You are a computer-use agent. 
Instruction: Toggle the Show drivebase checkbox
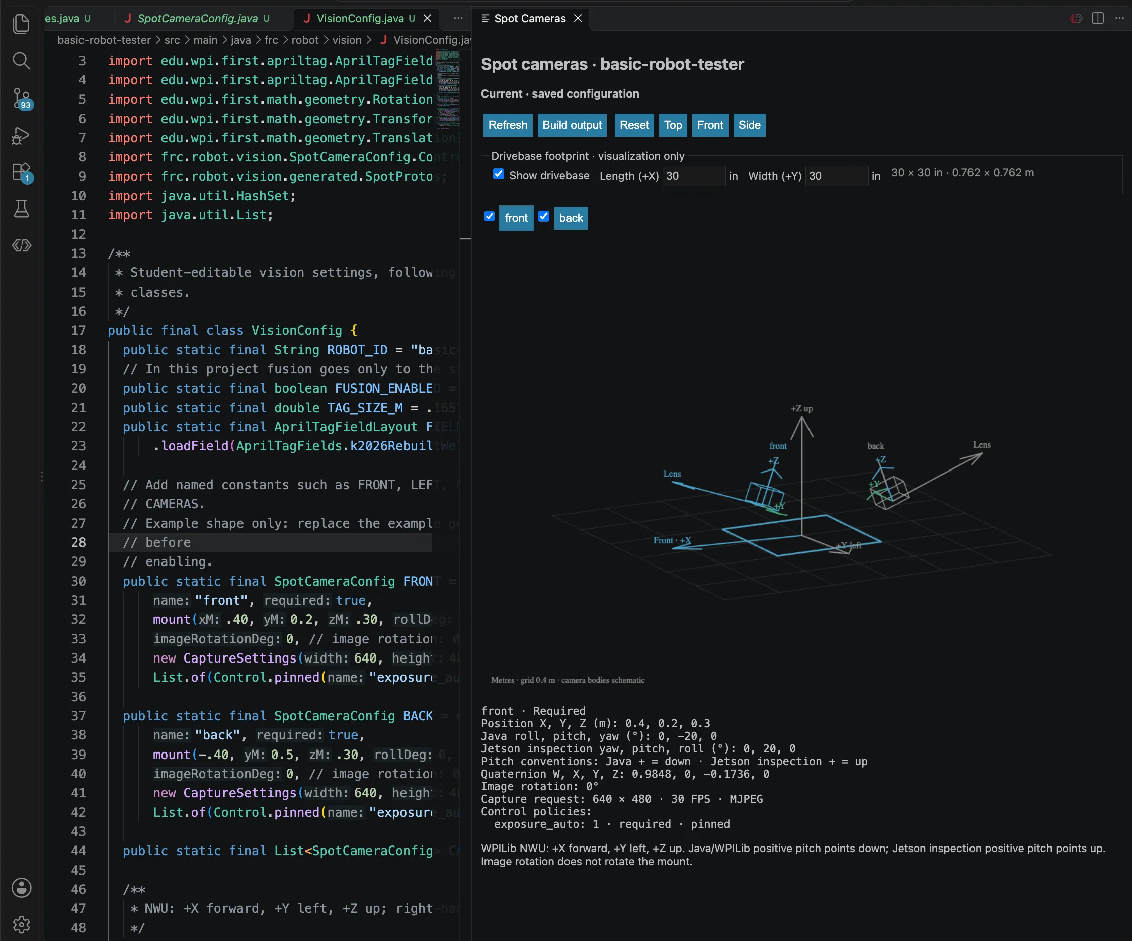[x=499, y=174]
